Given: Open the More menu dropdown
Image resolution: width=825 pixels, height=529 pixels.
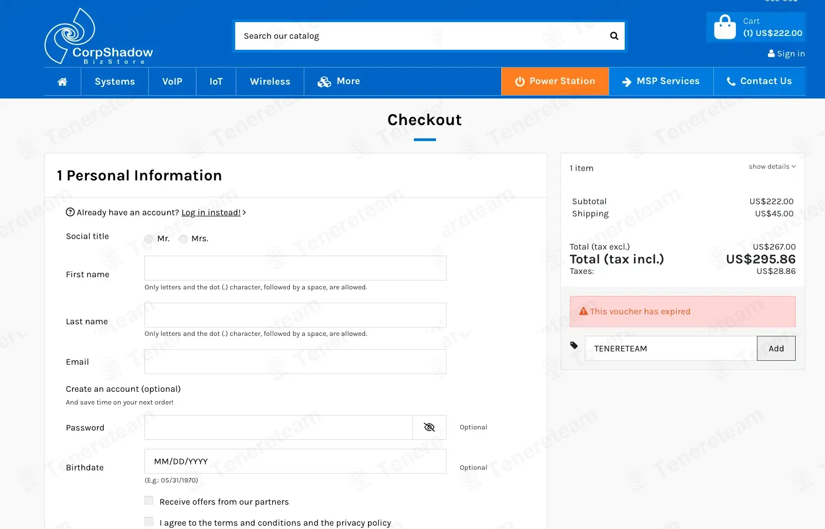Looking at the screenshot, I should pos(339,81).
